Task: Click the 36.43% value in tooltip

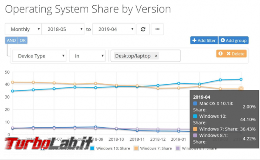Action: click(248, 129)
